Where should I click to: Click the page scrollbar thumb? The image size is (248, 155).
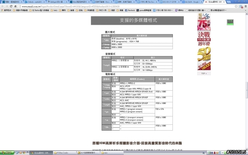click(x=246, y=90)
